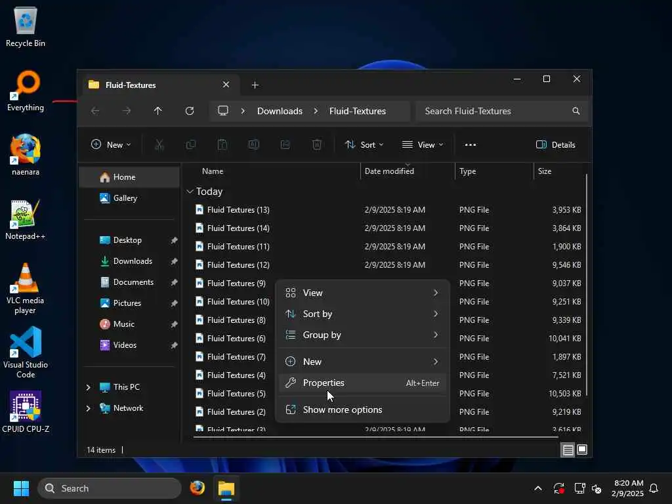The image size is (672, 504).
Task: Sort by Date modified column header
Action: [x=407, y=171]
